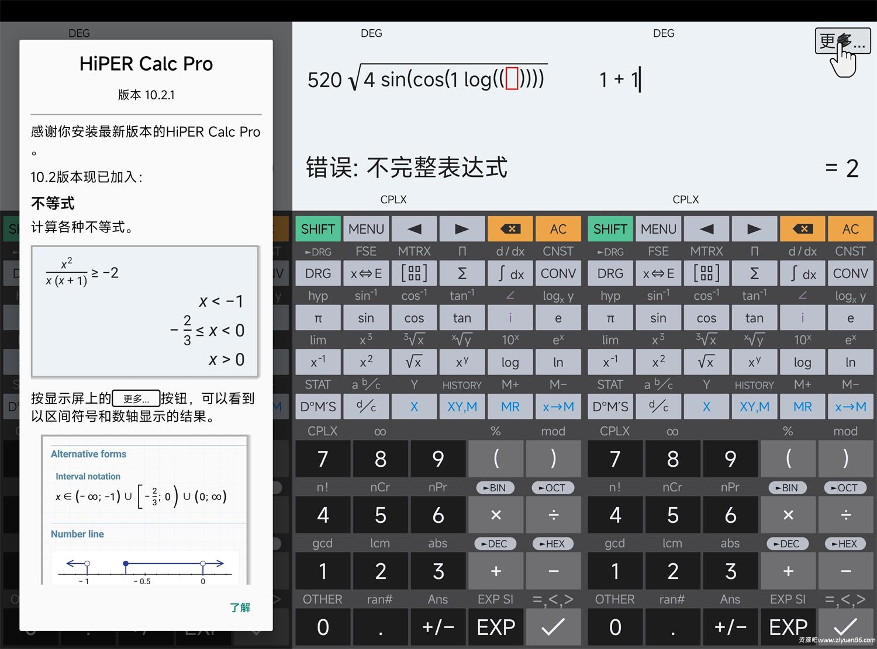Recall memory with MR on middle calculator
Screen dimensions: 877x649
tap(510, 407)
